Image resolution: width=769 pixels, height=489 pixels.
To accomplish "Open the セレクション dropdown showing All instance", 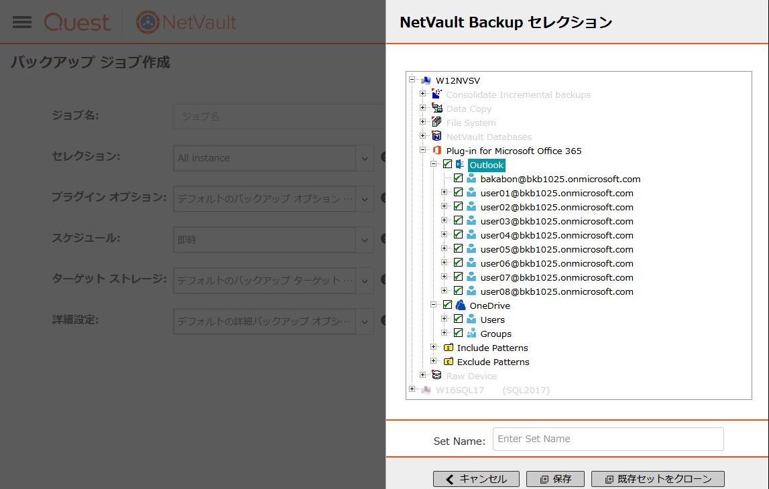I will coord(365,158).
